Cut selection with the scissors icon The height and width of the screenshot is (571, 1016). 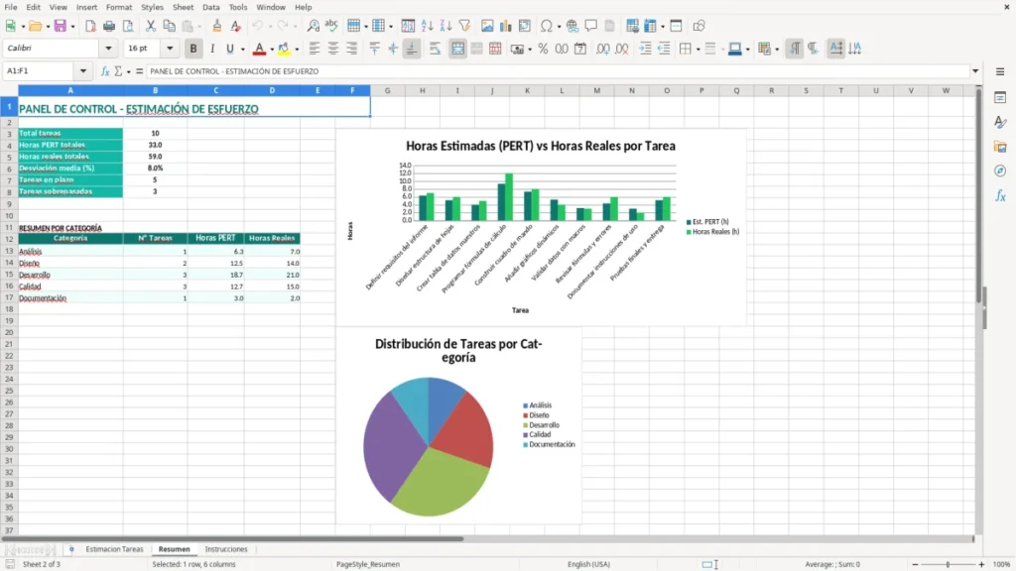(x=151, y=26)
